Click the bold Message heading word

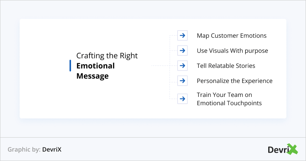point(93,76)
